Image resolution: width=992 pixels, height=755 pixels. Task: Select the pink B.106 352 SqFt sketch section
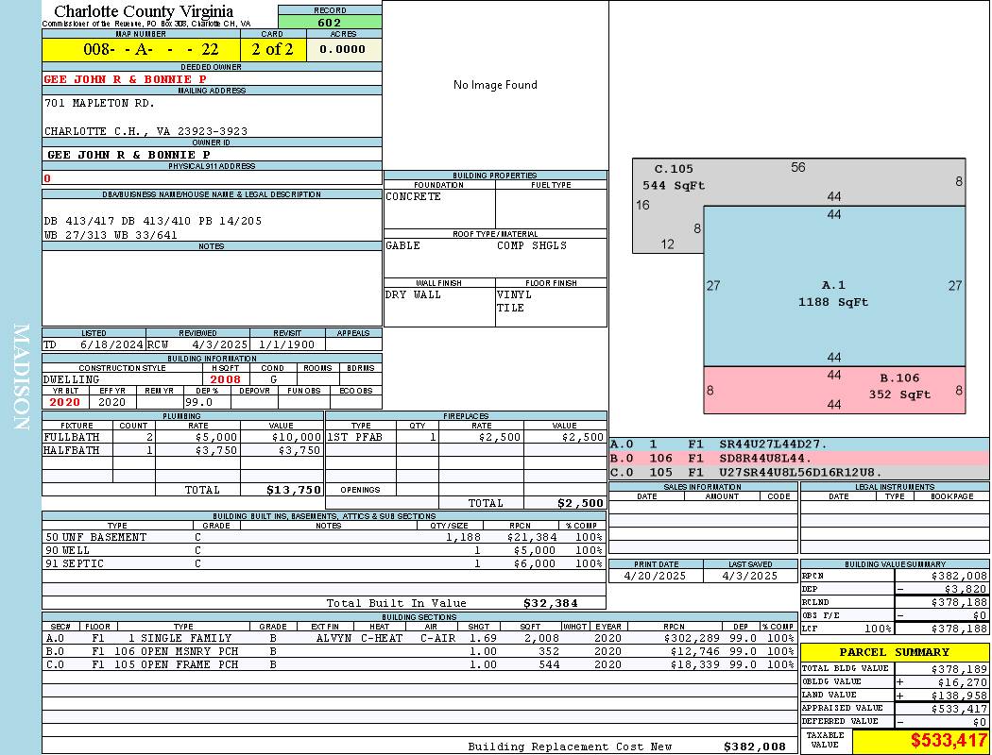tap(833, 389)
